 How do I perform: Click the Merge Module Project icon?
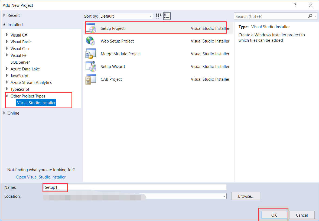(x=90, y=54)
